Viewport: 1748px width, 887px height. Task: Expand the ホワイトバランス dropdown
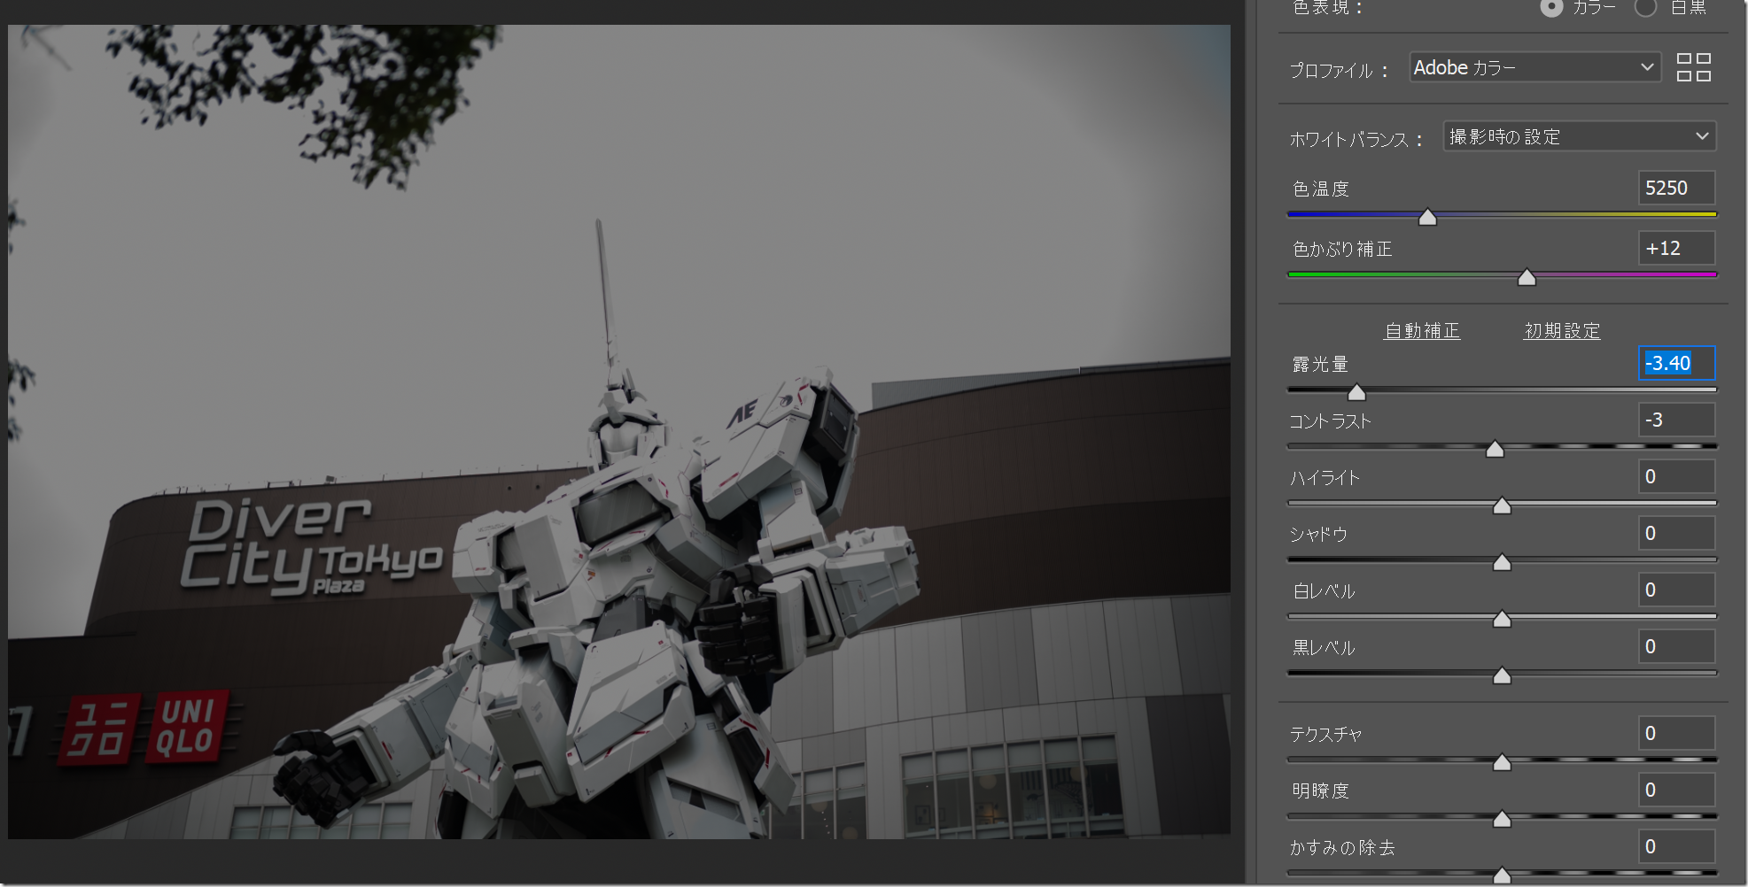[x=1579, y=136]
